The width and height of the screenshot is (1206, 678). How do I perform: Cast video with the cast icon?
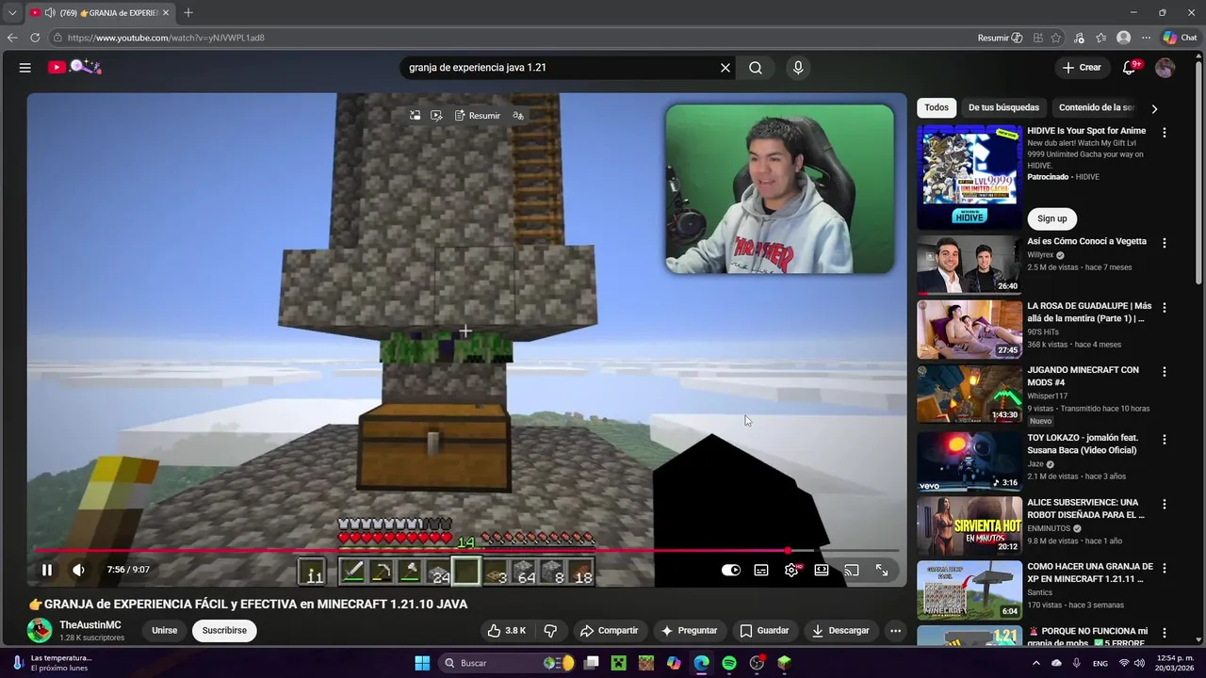[852, 570]
